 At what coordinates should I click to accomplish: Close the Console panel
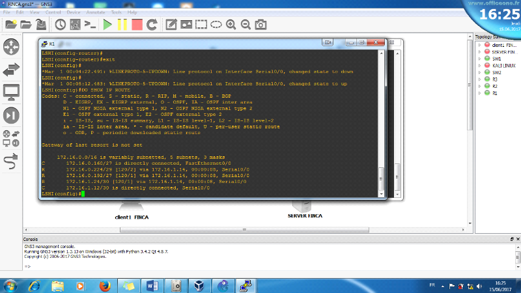(x=518, y=239)
